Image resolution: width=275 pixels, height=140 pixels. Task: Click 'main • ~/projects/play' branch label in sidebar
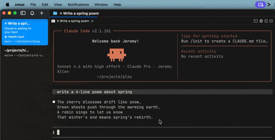[x=22, y=41]
